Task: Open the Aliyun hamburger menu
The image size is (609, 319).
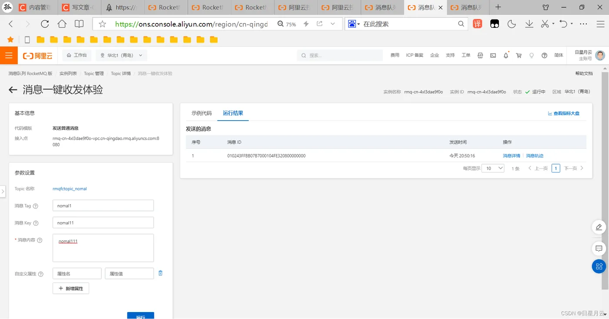Action: (9, 56)
